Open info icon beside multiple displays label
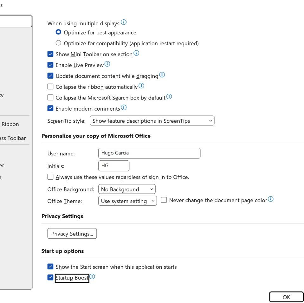304x303 pixels. tap(124, 22)
